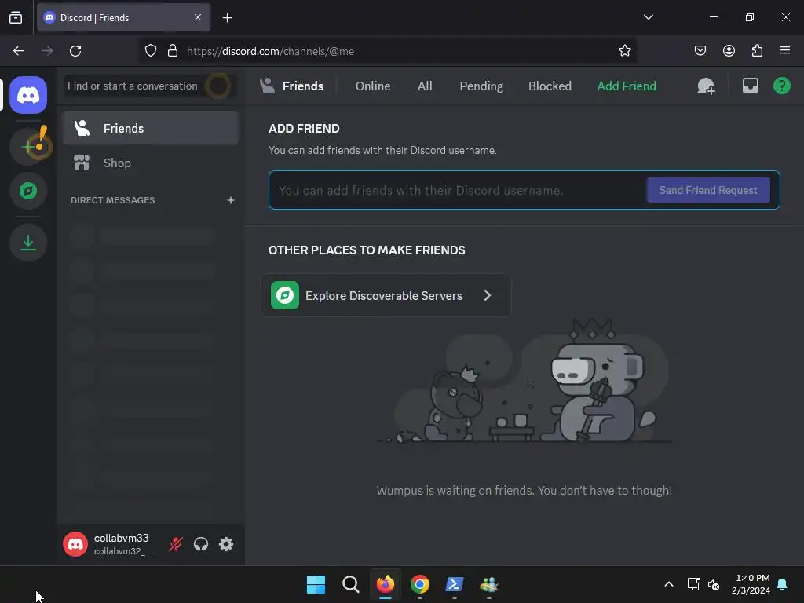Toggle deafen headphones icon
This screenshot has height=603, width=804.
click(201, 544)
